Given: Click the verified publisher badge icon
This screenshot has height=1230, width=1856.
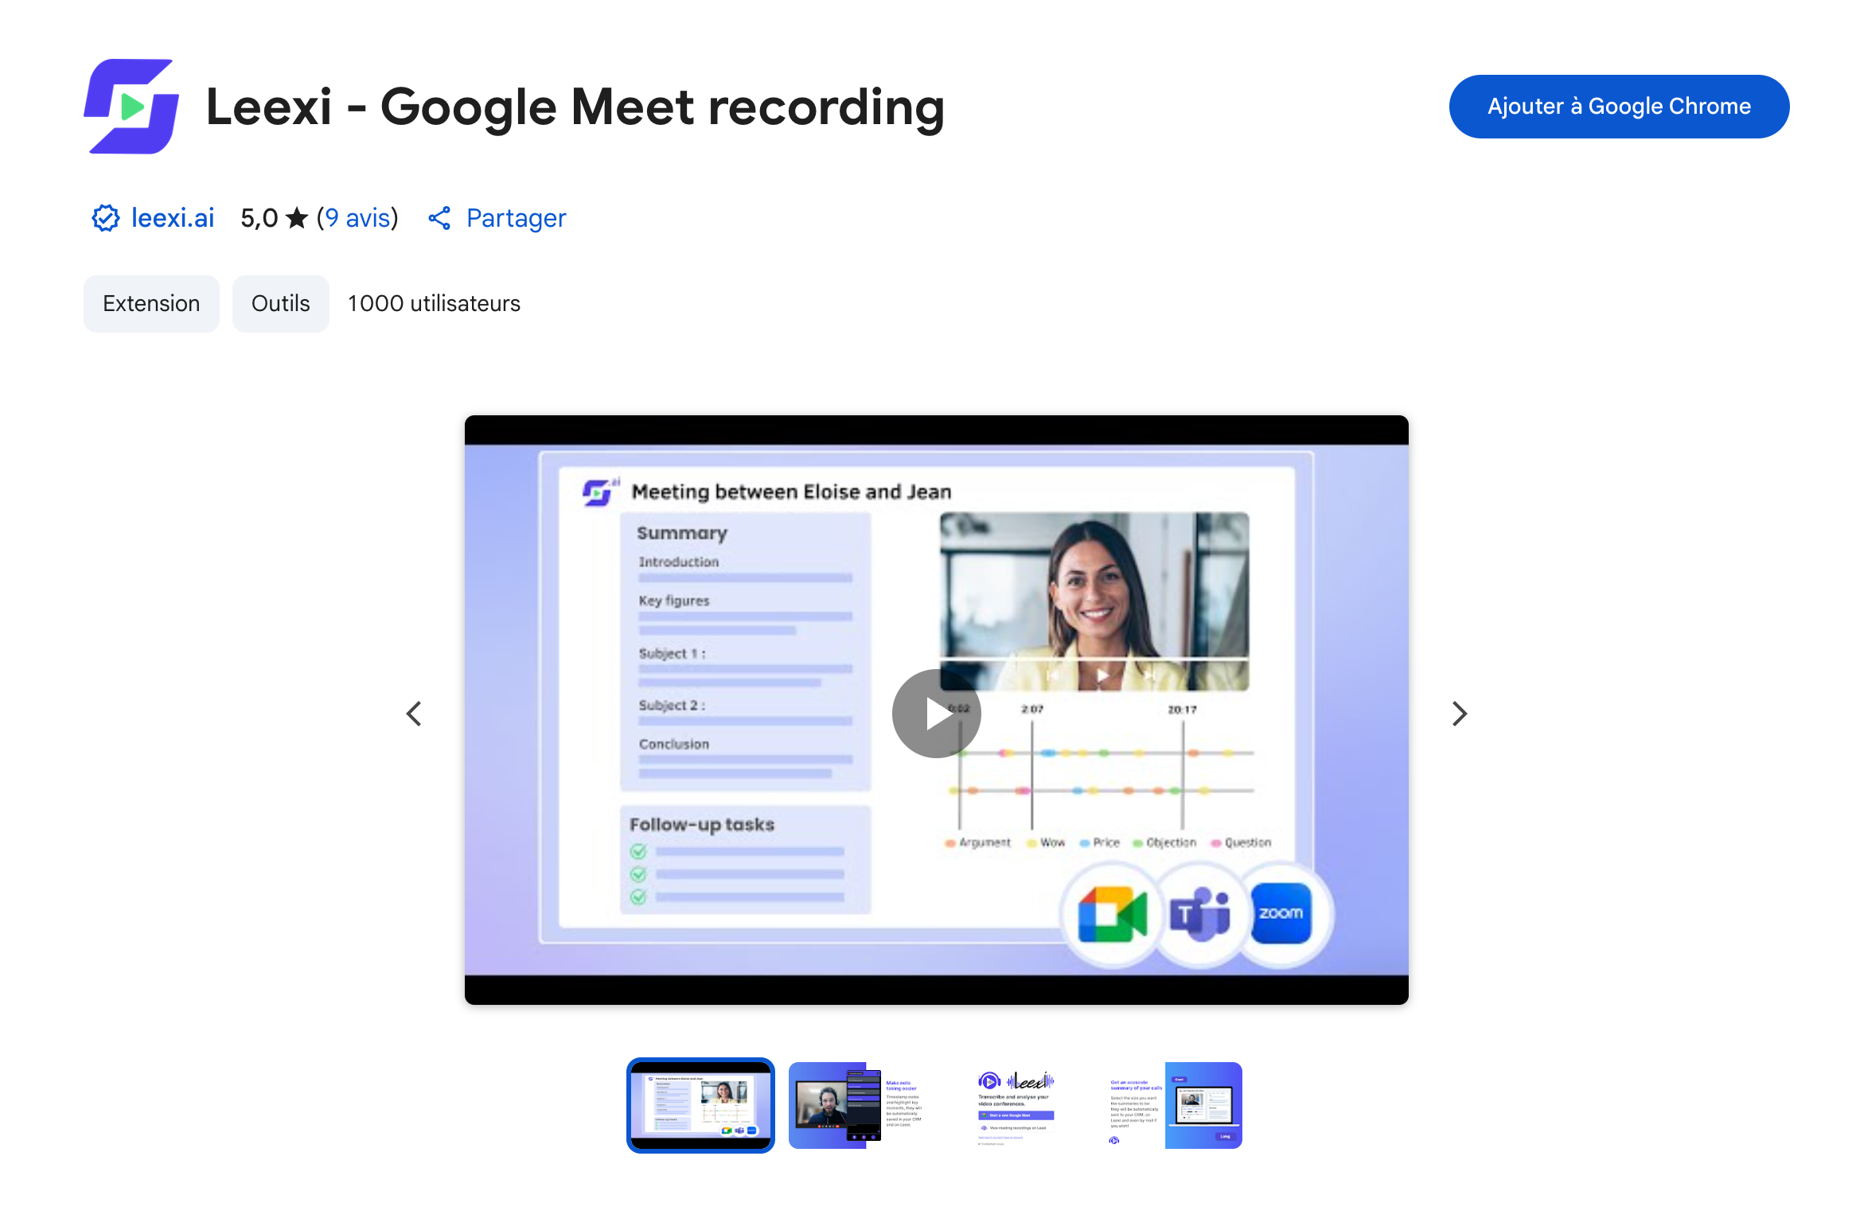Looking at the screenshot, I should 105,218.
